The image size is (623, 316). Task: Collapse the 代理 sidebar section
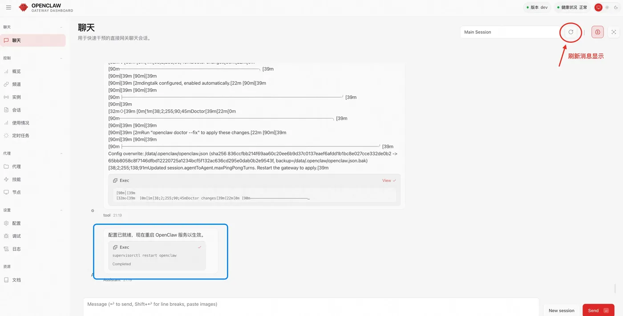(61, 154)
